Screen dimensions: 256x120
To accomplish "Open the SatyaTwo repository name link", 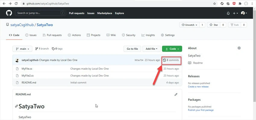I will click(x=45, y=25).
